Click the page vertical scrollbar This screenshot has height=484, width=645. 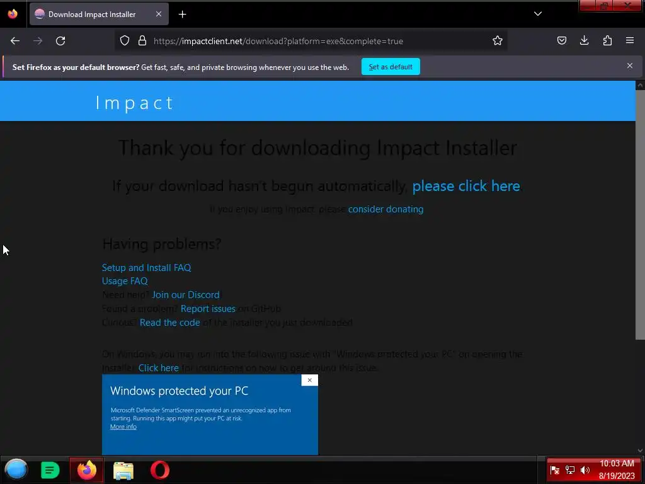coord(640,214)
